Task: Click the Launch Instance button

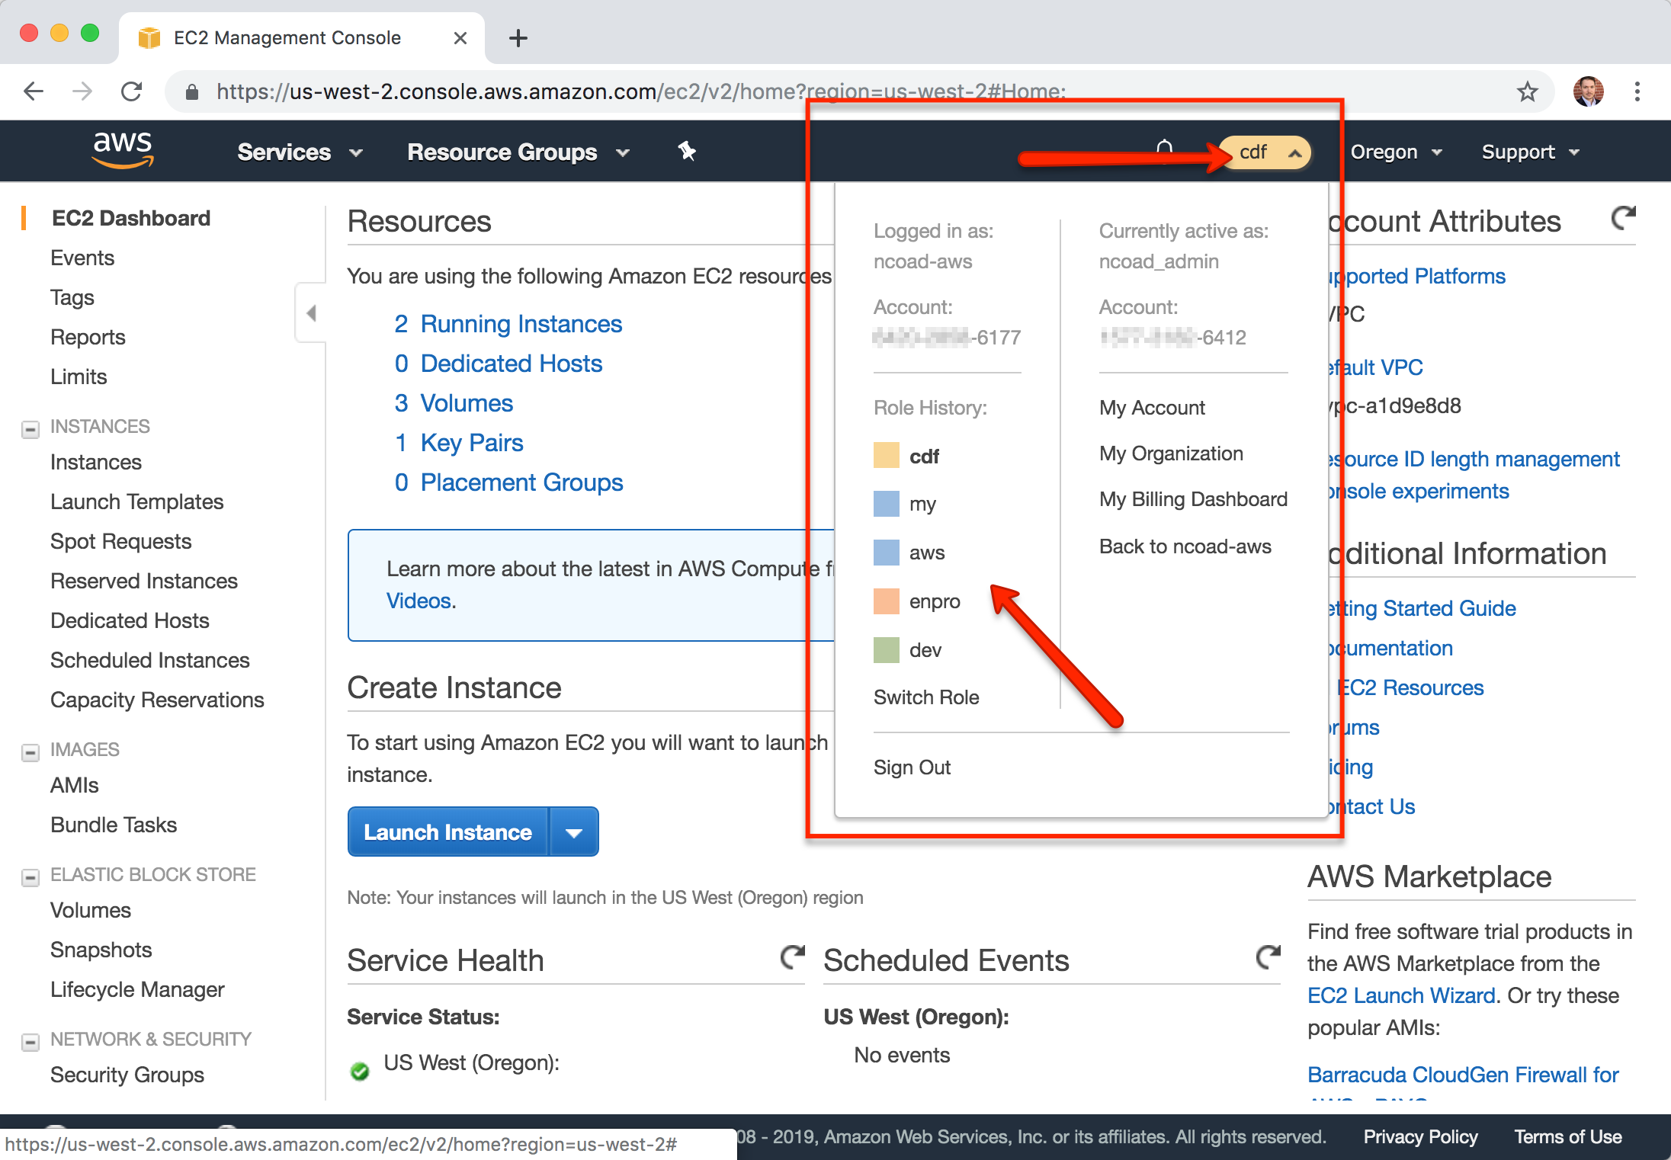Action: click(x=447, y=832)
